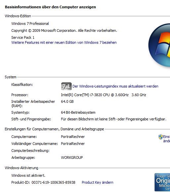Screen dimensions: 170x192
Task: Click the pen and touch availability message
Action: pos(113,119)
